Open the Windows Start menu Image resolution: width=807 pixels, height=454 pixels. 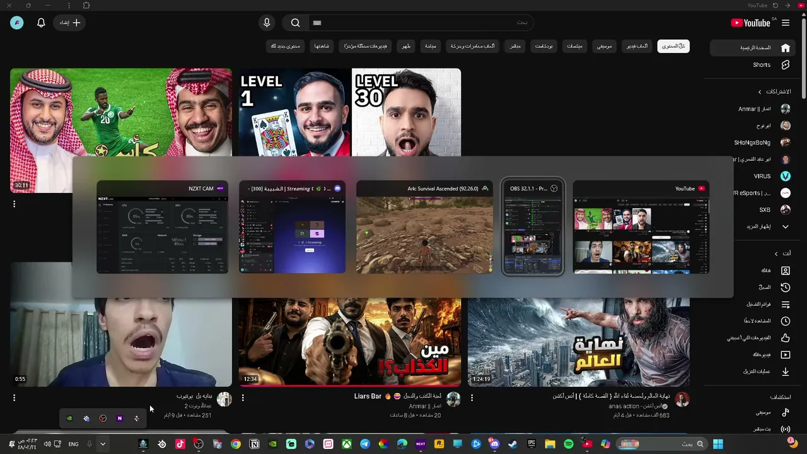718,444
